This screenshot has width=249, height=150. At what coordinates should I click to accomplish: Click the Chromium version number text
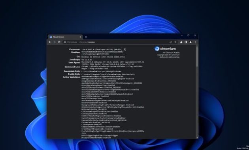tap(102, 49)
